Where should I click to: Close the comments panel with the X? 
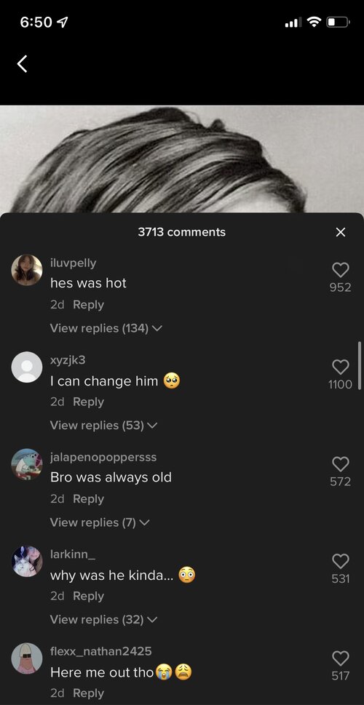(341, 232)
